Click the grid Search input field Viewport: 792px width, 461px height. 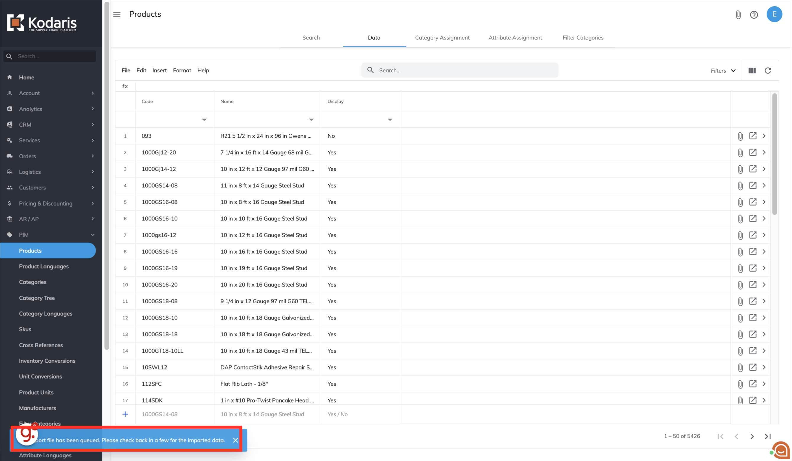click(x=465, y=70)
